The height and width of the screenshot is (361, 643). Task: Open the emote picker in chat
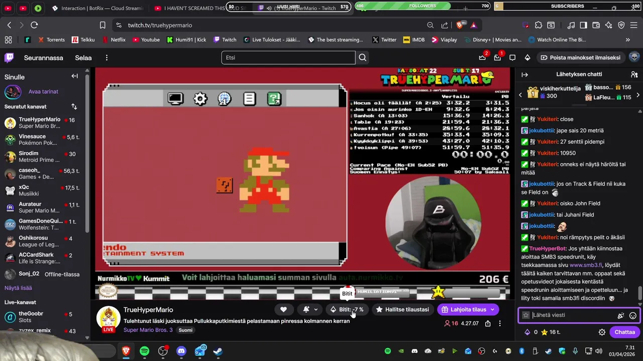(x=633, y=315)
